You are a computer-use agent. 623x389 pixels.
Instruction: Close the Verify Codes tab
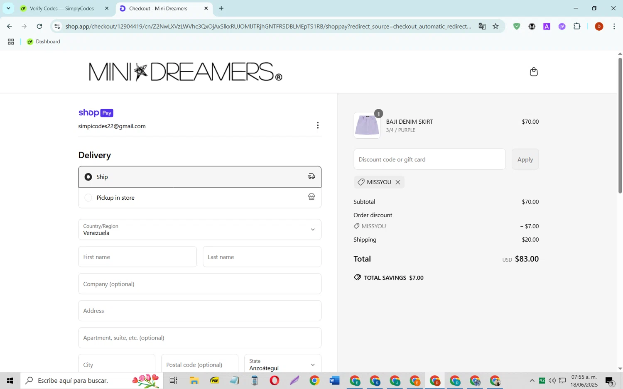coord(107,8)
